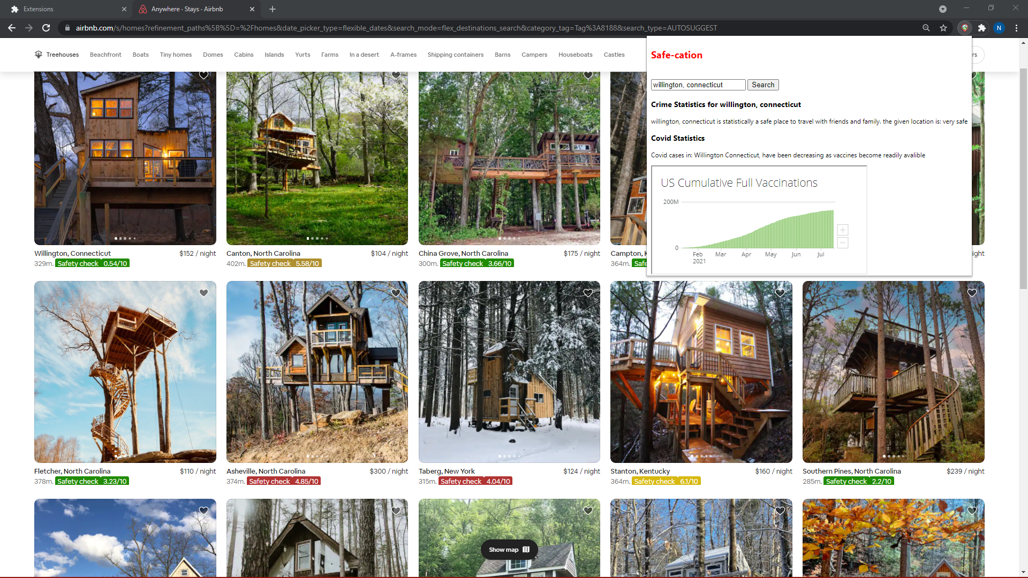
Task: Select the Beachfront category
Action: 105,55
